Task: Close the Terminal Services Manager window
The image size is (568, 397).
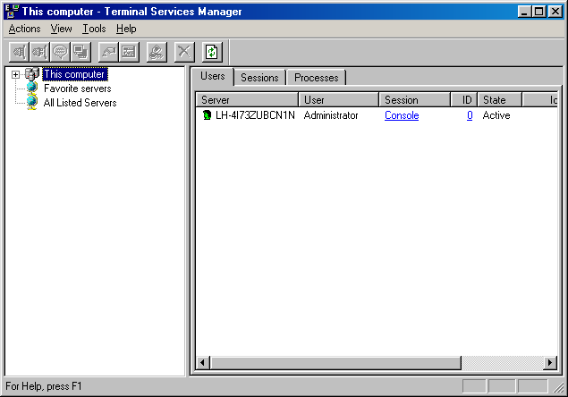Action: (555, 12)
